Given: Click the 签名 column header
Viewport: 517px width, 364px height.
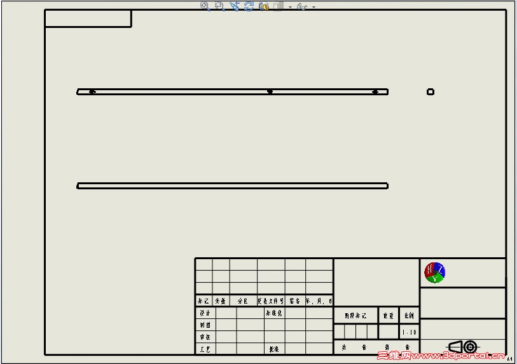Looking at the screenshot, I should tap(295, 300).
